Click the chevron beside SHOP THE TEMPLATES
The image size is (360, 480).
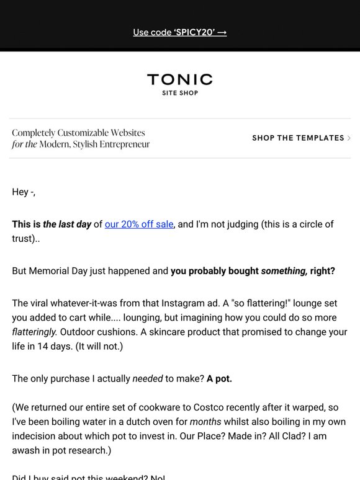(x=349, y=138)
